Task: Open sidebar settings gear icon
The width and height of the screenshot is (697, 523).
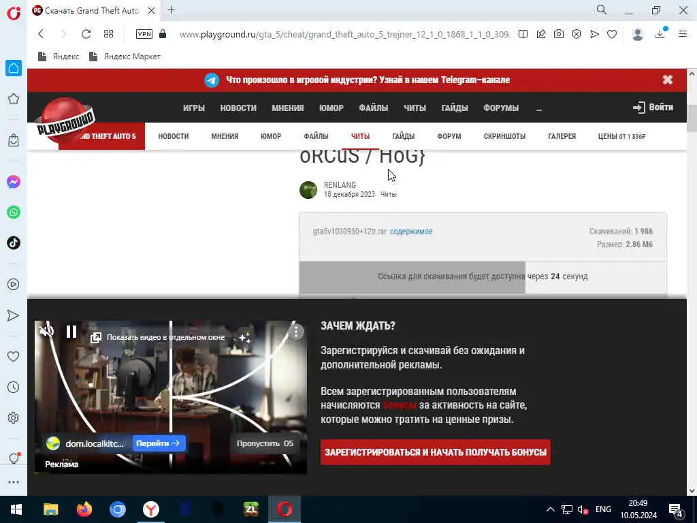Action: coord(14,418)
